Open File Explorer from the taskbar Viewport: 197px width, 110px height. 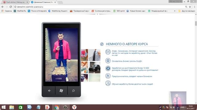click(x=12, y=107)
